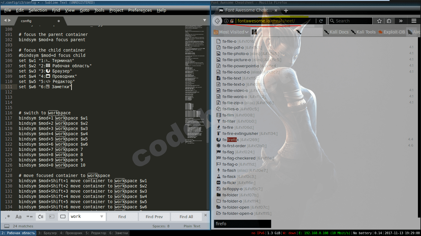Screen dimensions: 421x236
Task: Click the fa-file-video-o icon
Action: point(219,91)
